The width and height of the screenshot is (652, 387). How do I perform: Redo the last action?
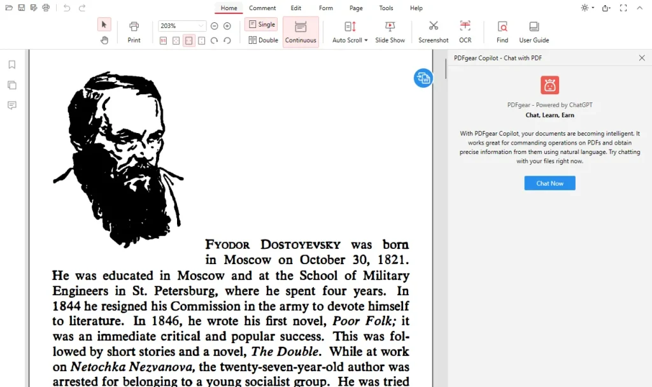82,8
